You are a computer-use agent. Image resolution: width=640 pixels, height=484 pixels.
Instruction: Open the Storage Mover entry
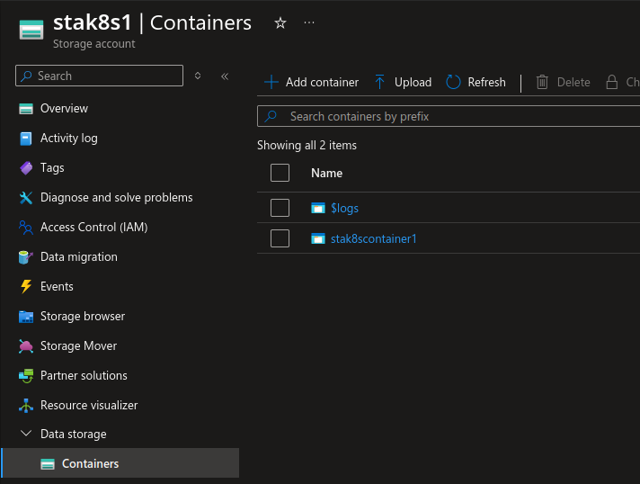(x=79, y=346)
